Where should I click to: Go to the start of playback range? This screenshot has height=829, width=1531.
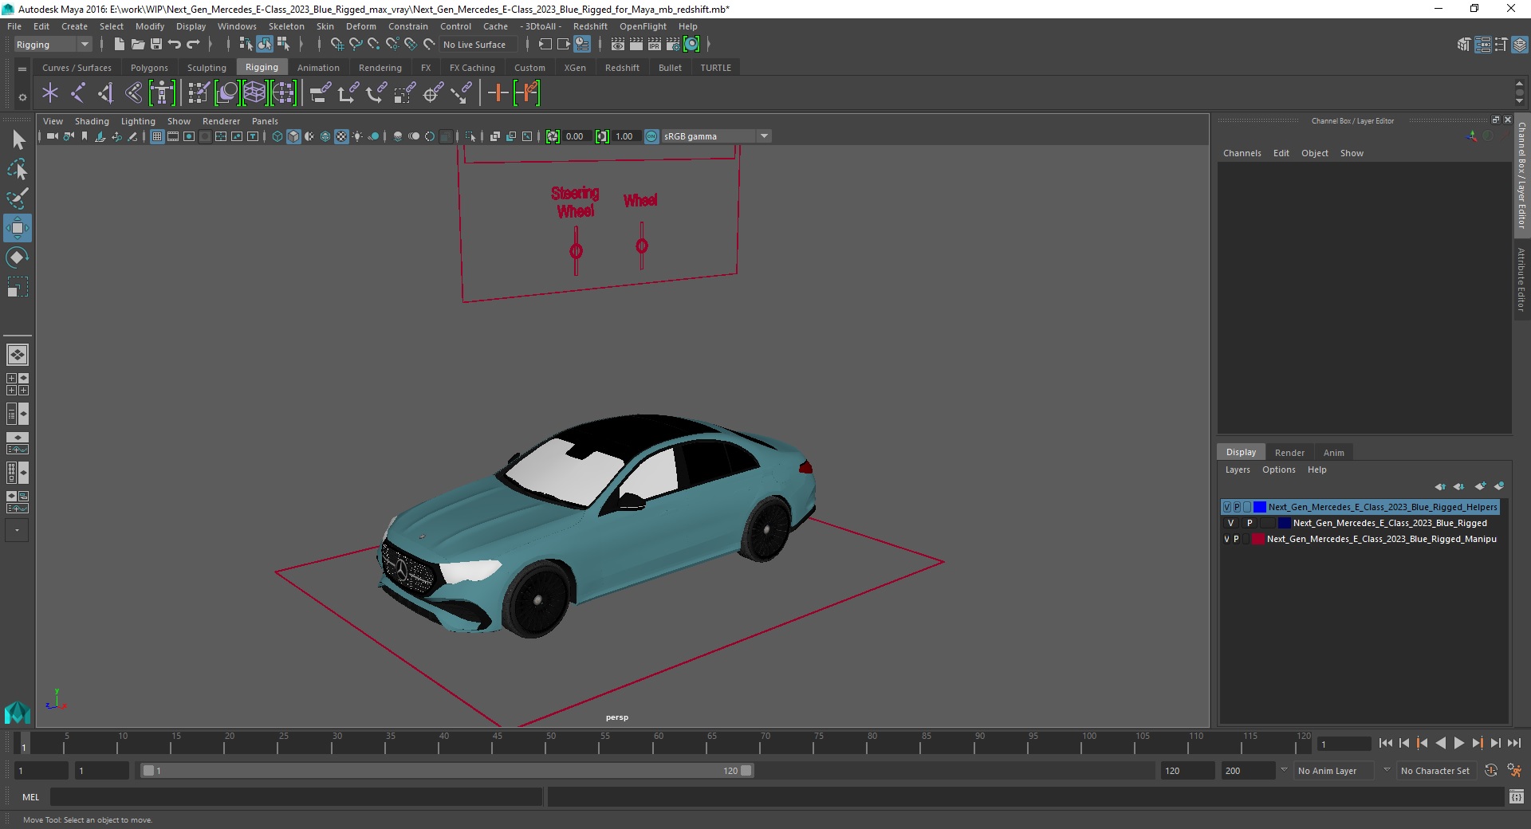coord(1385,743)
